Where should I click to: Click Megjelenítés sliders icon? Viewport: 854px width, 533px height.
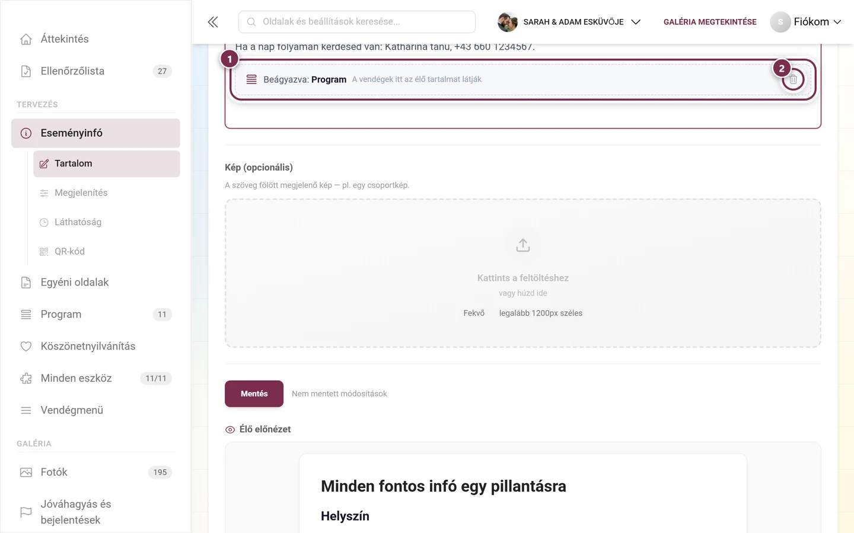click(44, 193)
